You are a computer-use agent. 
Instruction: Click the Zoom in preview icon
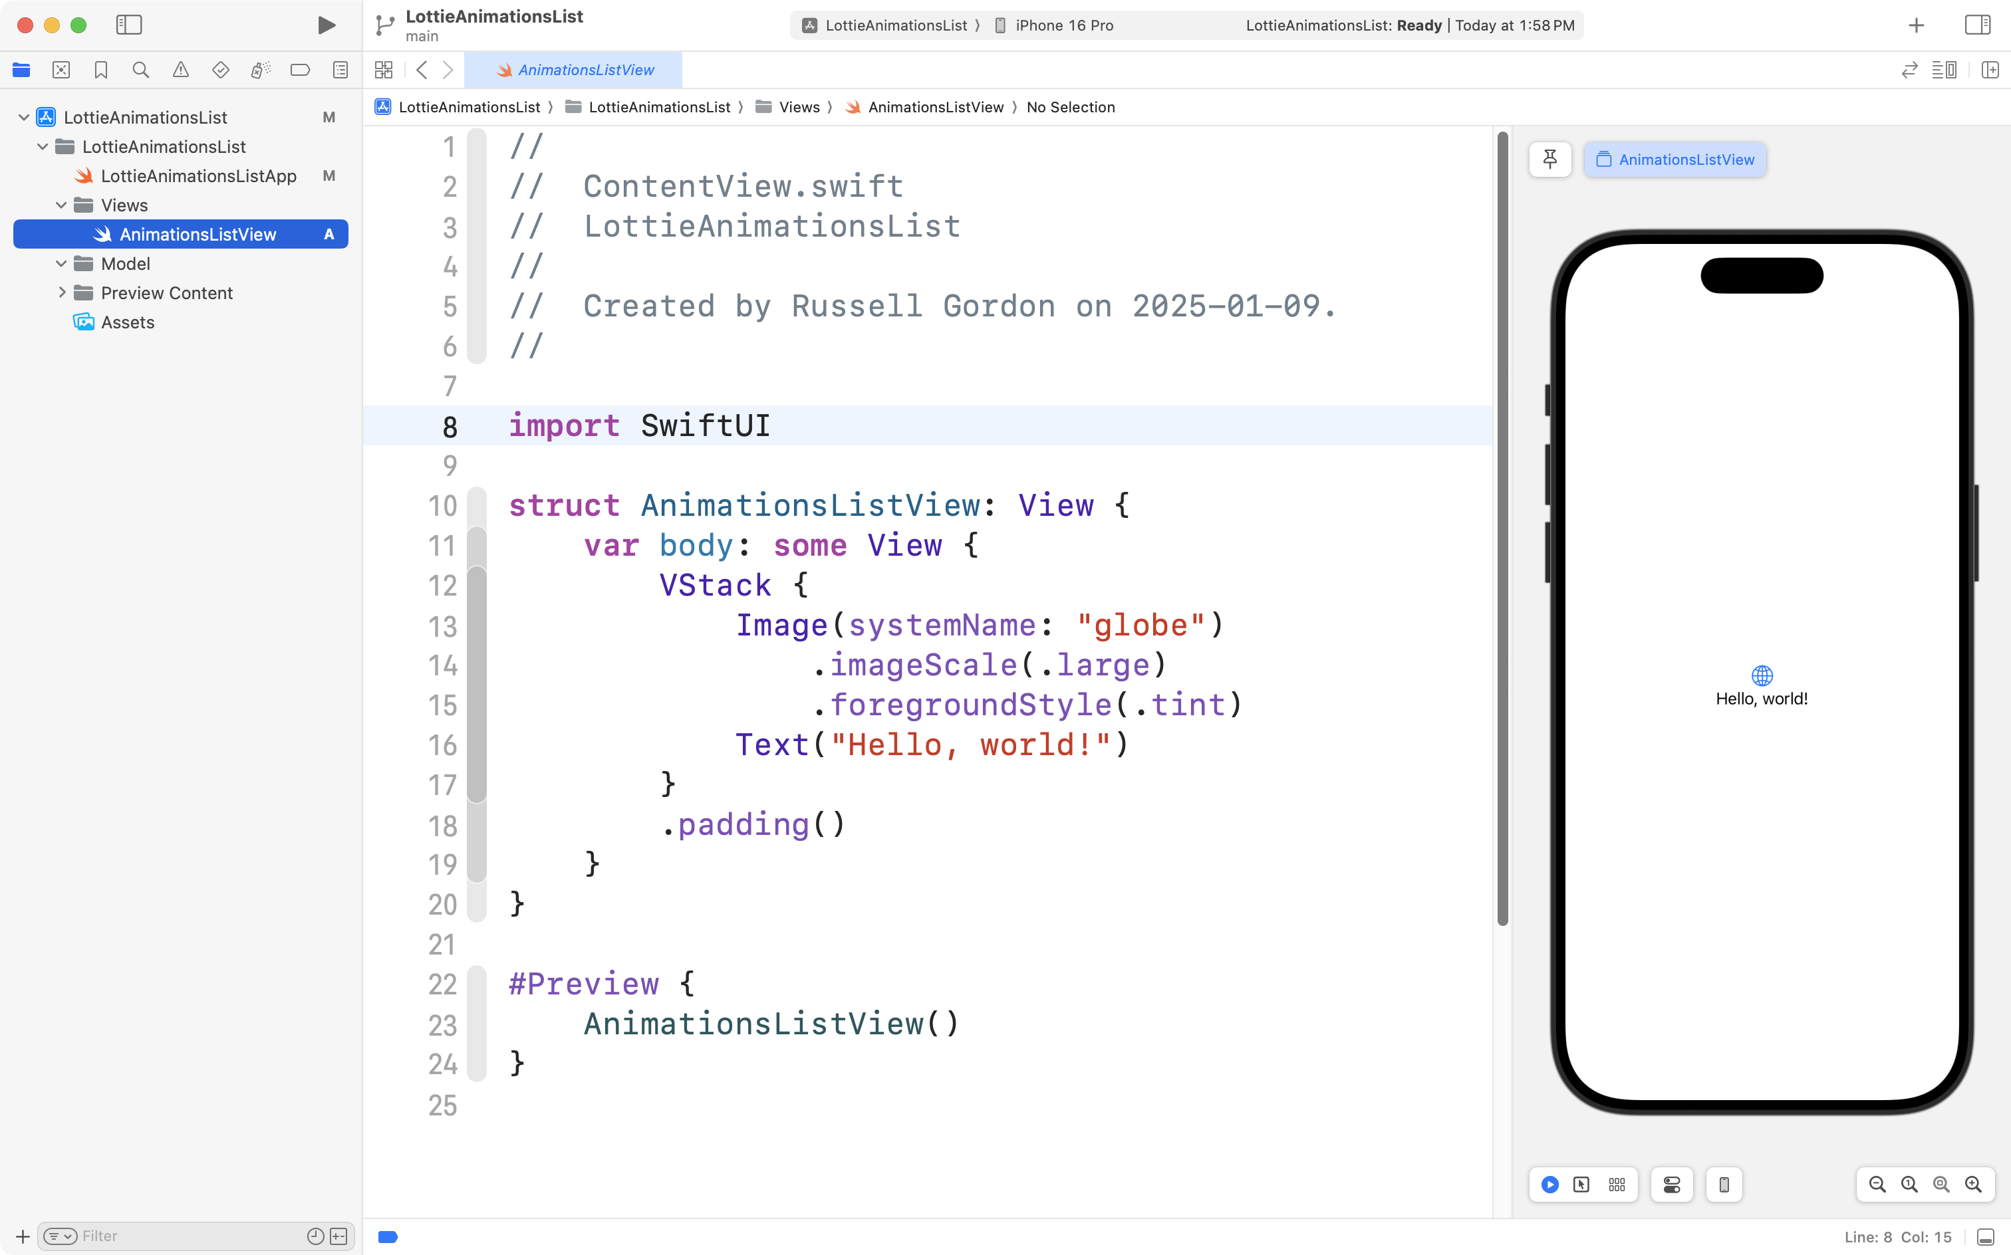point(1973,1185)
